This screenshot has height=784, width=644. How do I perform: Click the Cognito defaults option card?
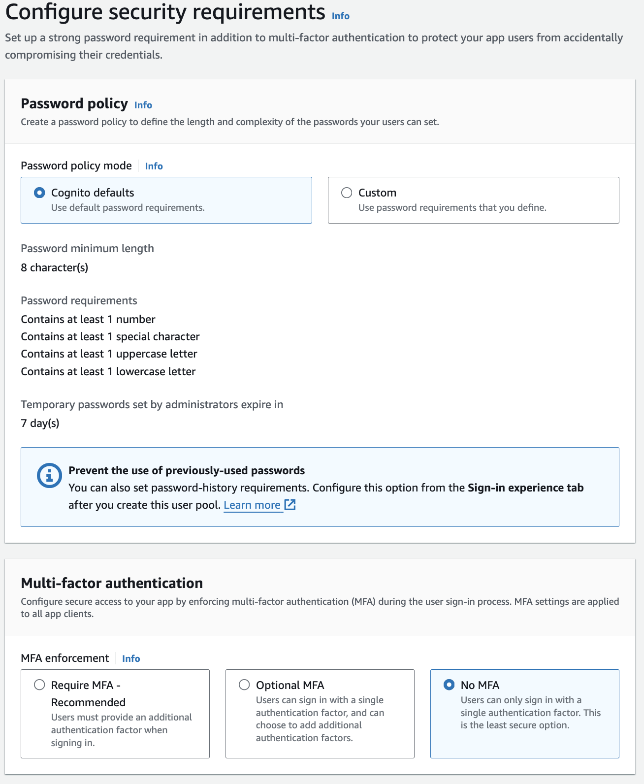[x=166, y=200]
